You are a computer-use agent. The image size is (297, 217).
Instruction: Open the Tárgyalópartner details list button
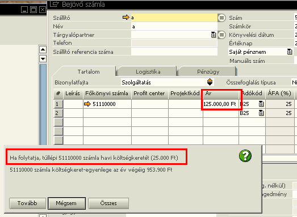tap(221, 35)
